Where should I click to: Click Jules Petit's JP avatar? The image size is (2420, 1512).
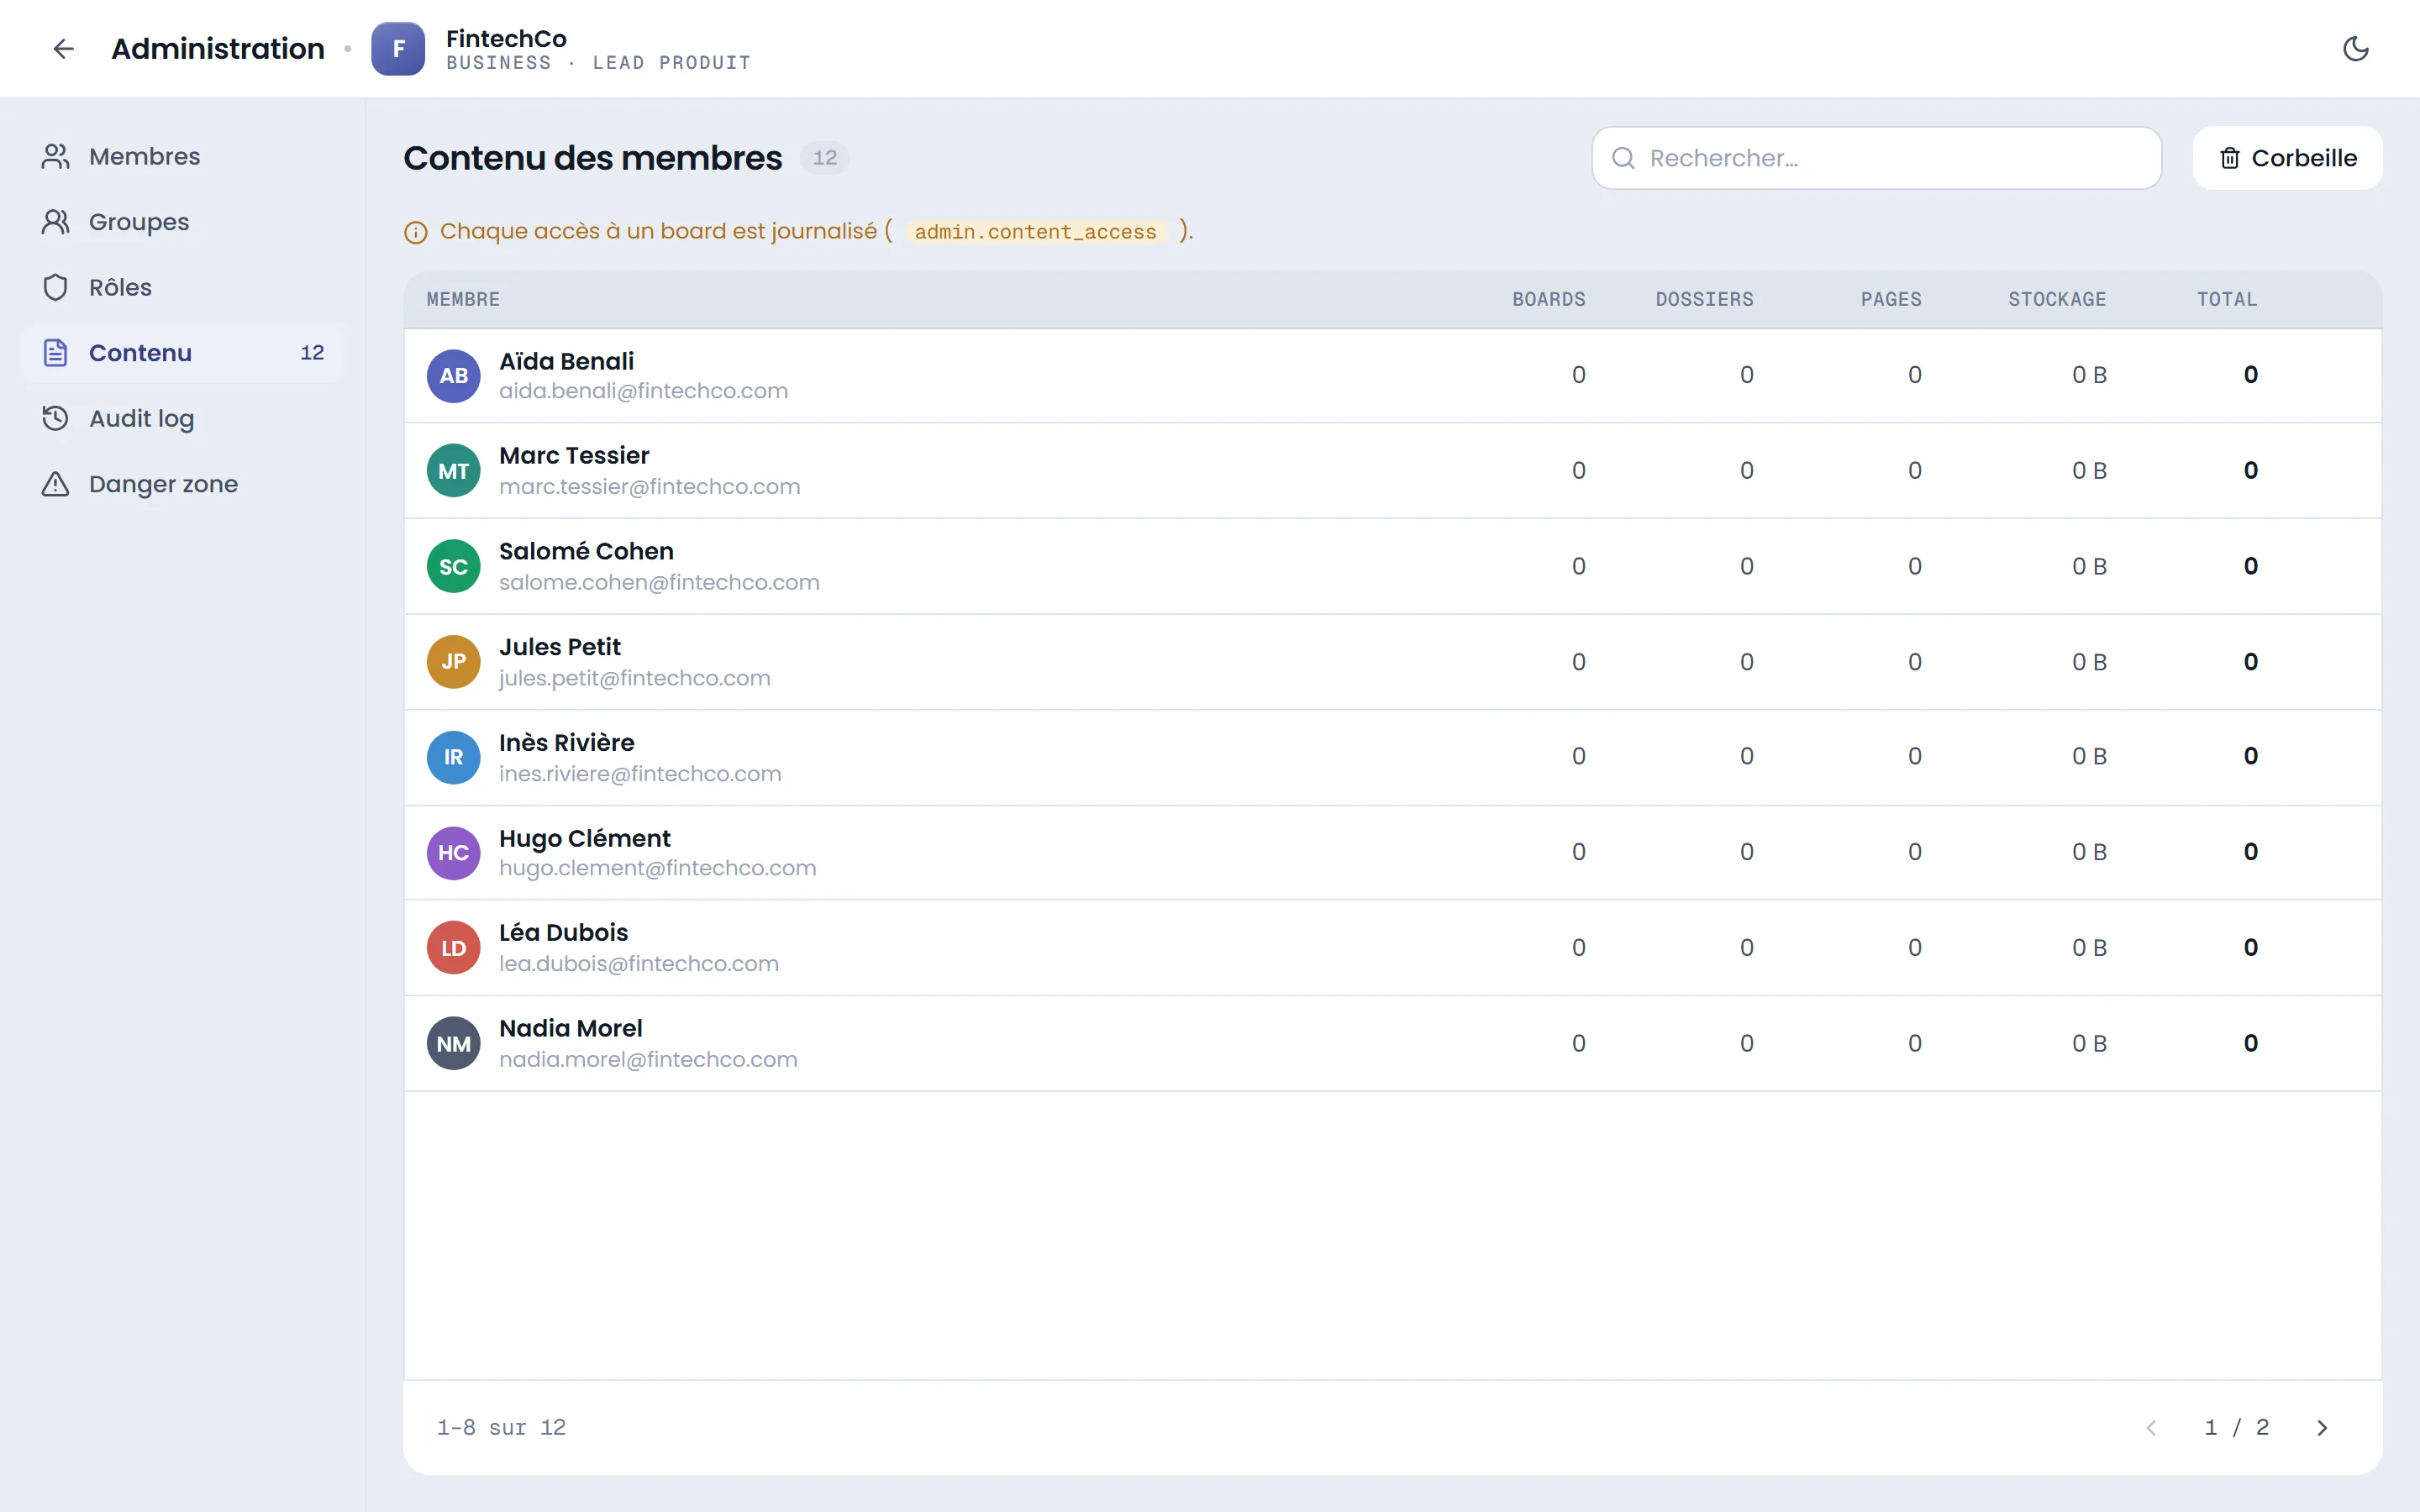tap(454, 662)
